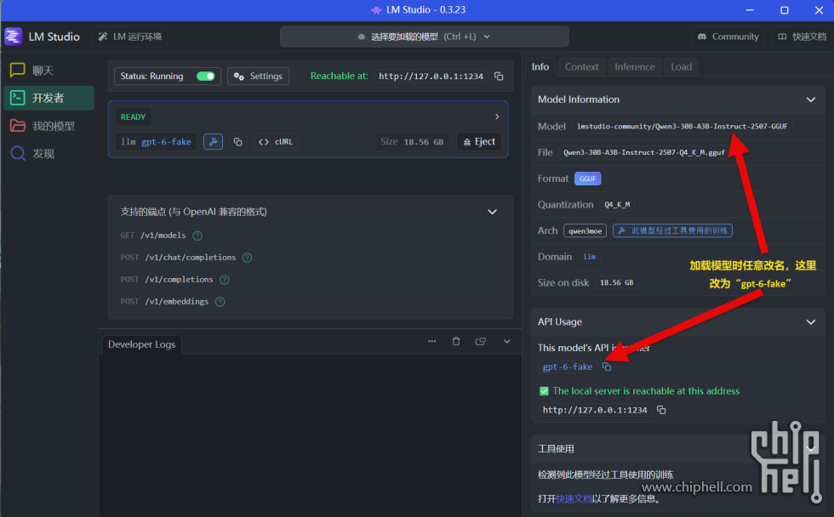Collapse the Model Information section
Screen dimensions: 834x517
pos(810,99)
